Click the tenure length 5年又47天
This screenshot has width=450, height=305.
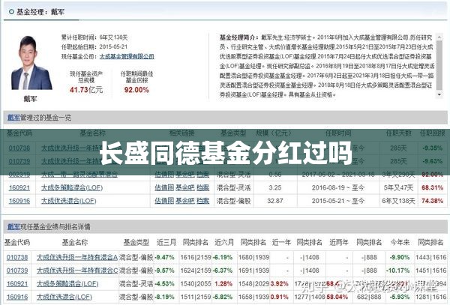(x=398, y=188)
